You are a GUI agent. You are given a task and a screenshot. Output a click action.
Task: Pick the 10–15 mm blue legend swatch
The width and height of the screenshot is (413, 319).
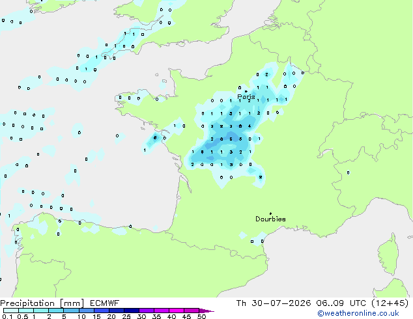pyautogui.click(x=86, y=311)
